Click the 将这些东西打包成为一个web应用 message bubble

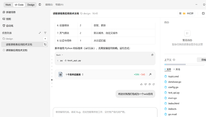tap(135, 94)
